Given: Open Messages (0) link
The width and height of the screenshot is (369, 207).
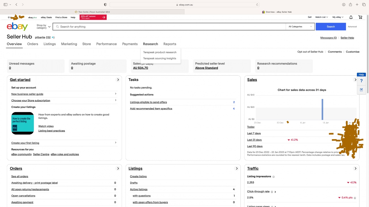Looking at the screenshot, I should pos(328,38).
